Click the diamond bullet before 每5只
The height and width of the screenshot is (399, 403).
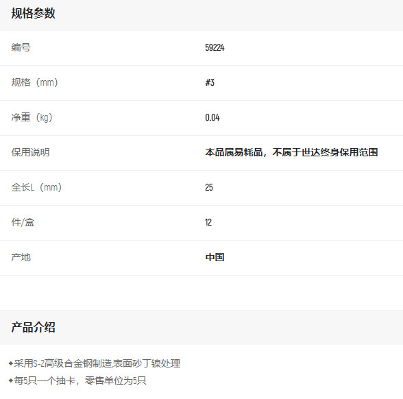click(x=10, y=380)
